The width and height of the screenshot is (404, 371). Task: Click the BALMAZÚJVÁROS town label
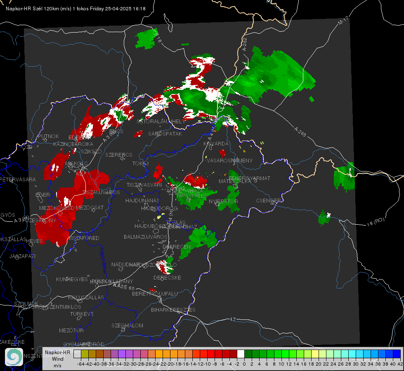click(x=146, y=237)
